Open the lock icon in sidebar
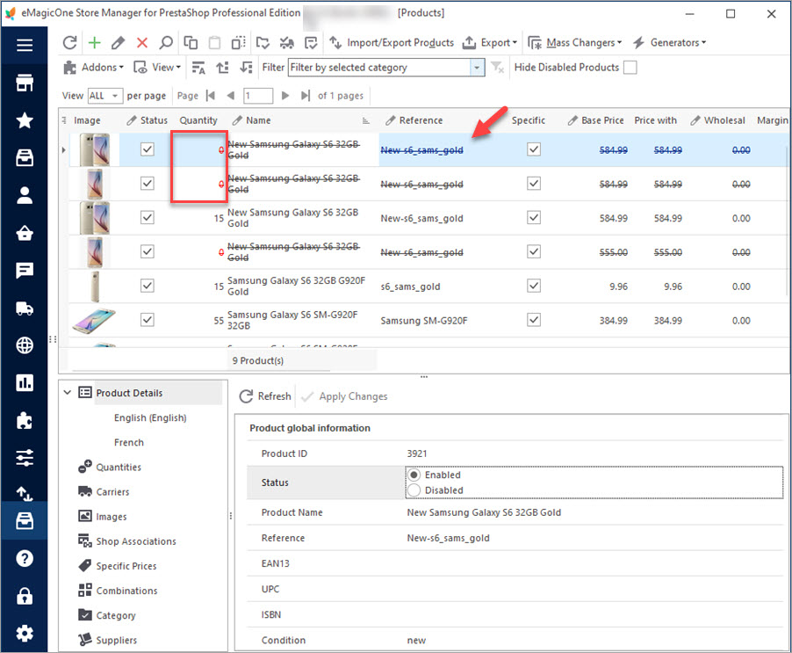 [25, 597]
